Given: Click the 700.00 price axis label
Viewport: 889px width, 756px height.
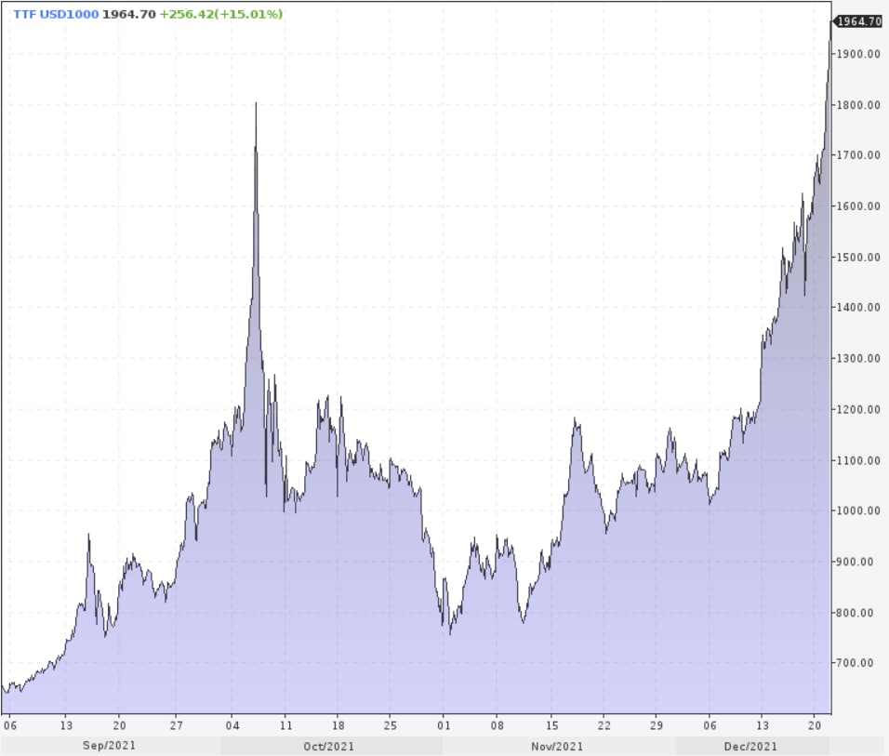Looking at the screenshot, I should [856, 662].
